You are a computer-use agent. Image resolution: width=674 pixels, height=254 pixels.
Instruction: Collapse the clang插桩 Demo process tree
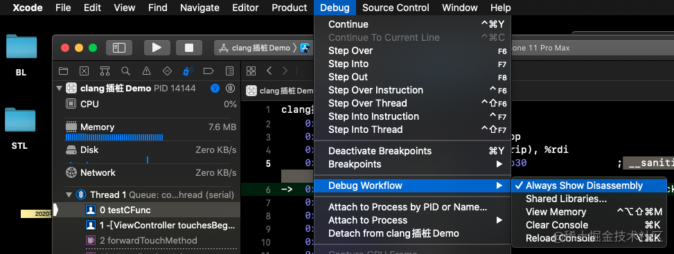[x=59, y=89]
